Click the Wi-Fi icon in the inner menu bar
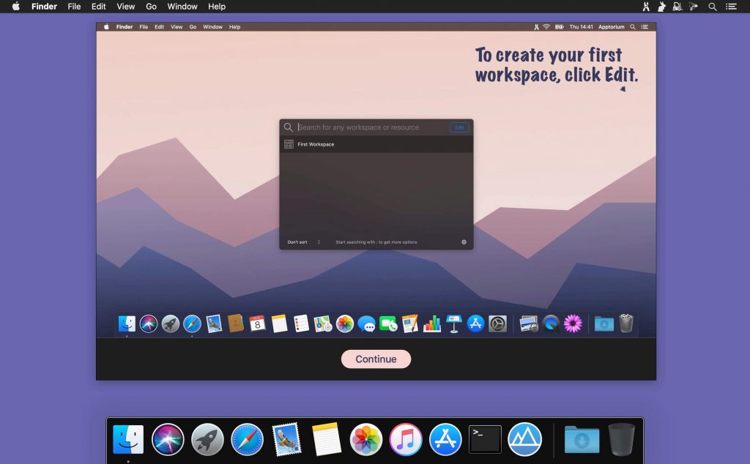 click(546, 26)
